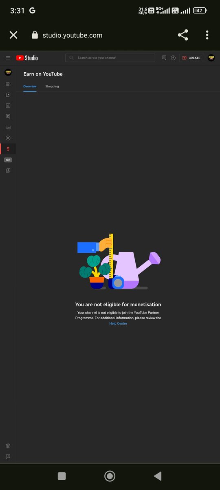Viewport: 220px width, 490px height.
Task: Switch to the Shopping tab
Action: [x=52, y=86]
